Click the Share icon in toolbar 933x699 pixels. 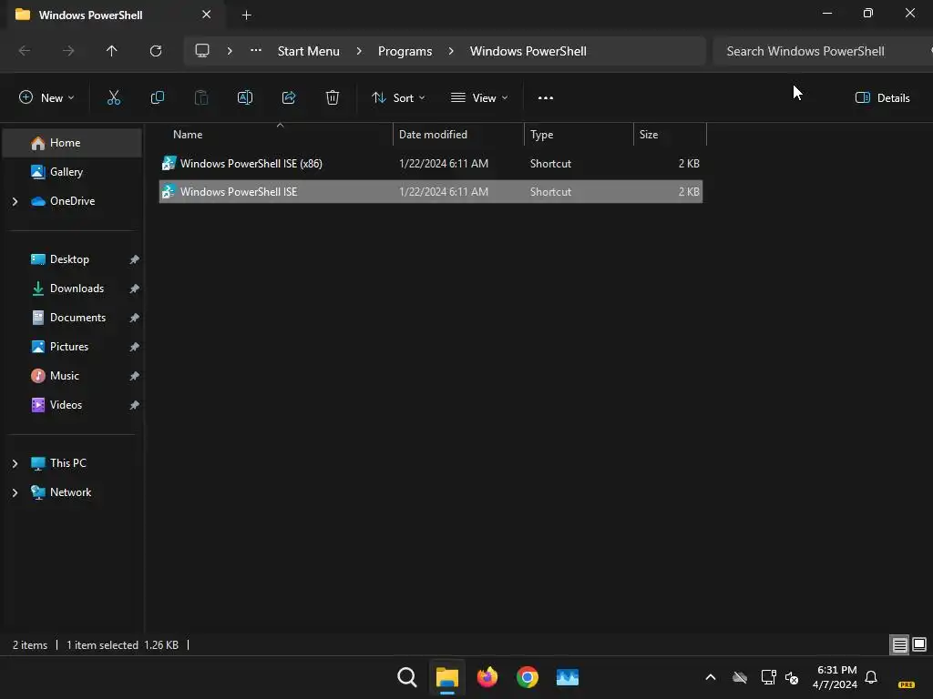289,98
